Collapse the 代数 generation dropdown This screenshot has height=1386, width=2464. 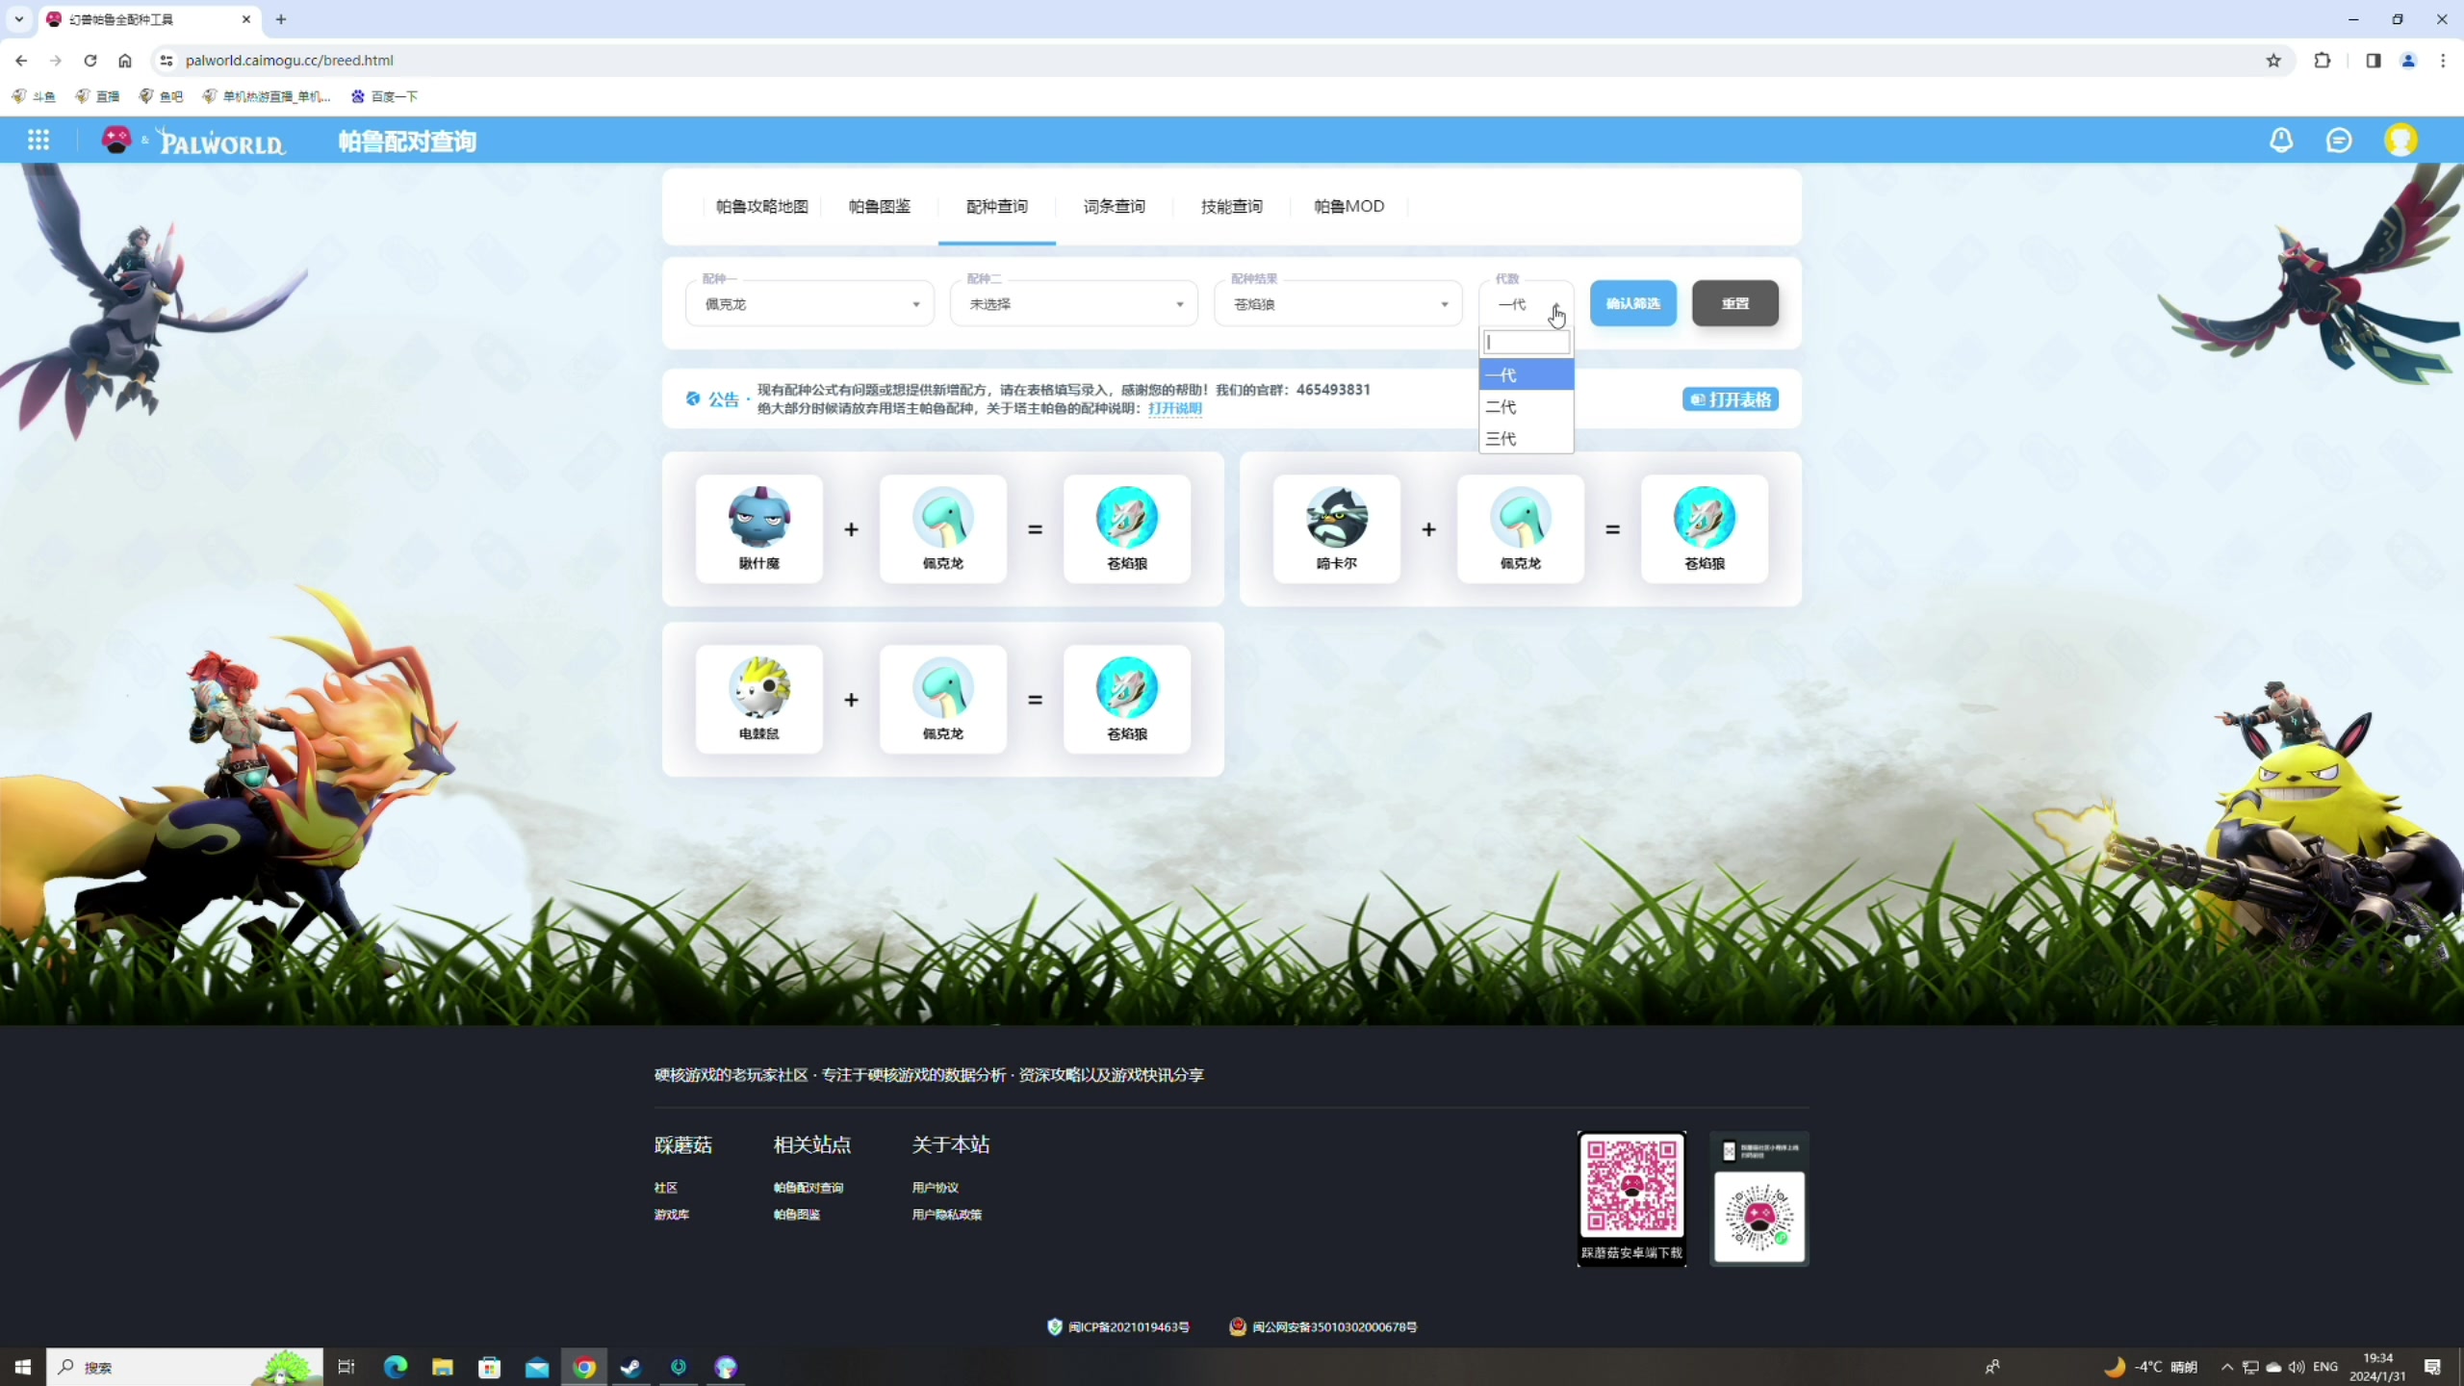[x=1527, y=304]
